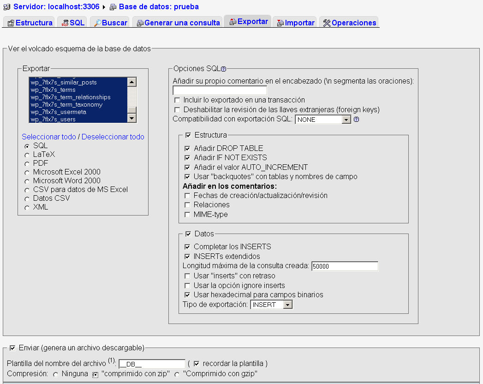Uncheck the Añadir DROP TABLE checkbox
The image size is (483, 384).
(x=187, y=149)
